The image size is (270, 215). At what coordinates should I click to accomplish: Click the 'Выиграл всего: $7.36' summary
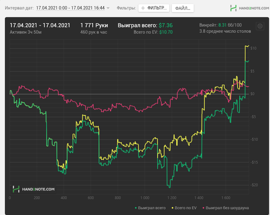coord(145,25)
